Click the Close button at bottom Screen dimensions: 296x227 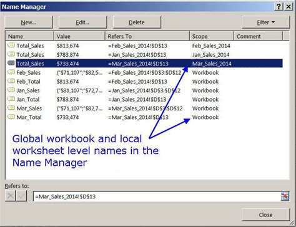tap(265, 215)
